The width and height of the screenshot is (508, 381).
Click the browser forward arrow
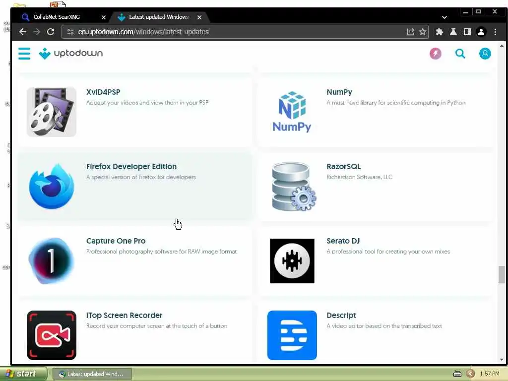click(37, 32)
